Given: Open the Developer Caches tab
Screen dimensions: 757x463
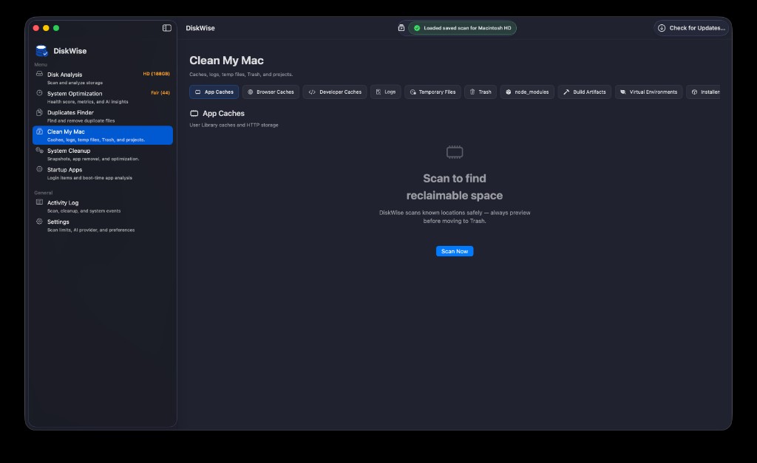Looking at the screenshot, I should coord(335,92).
